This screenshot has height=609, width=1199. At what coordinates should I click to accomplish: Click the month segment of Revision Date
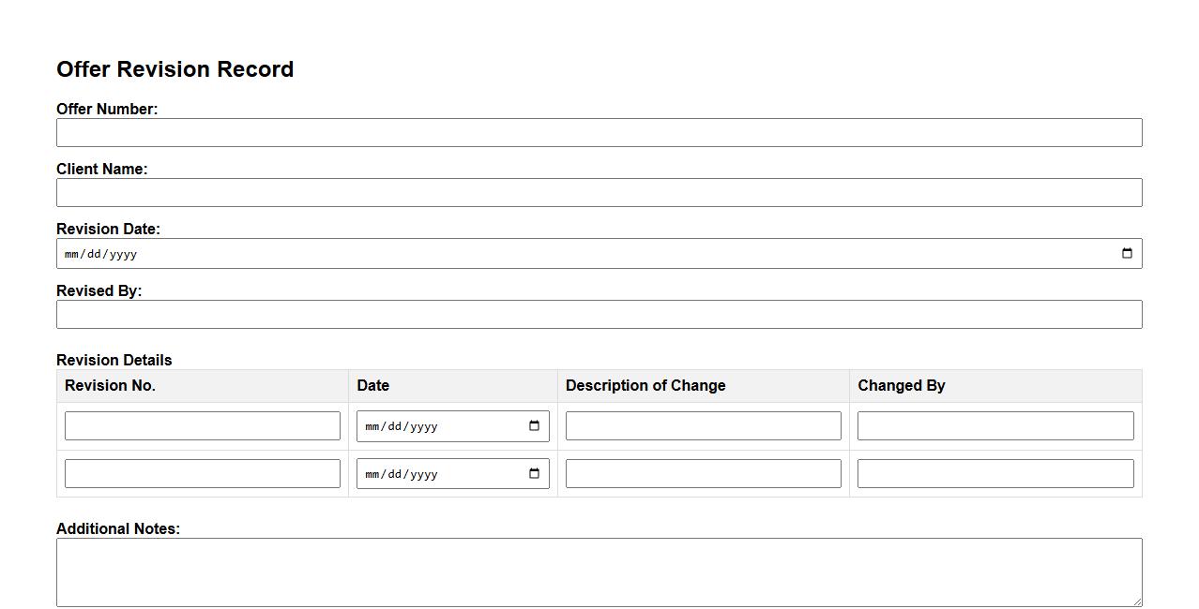72,254
